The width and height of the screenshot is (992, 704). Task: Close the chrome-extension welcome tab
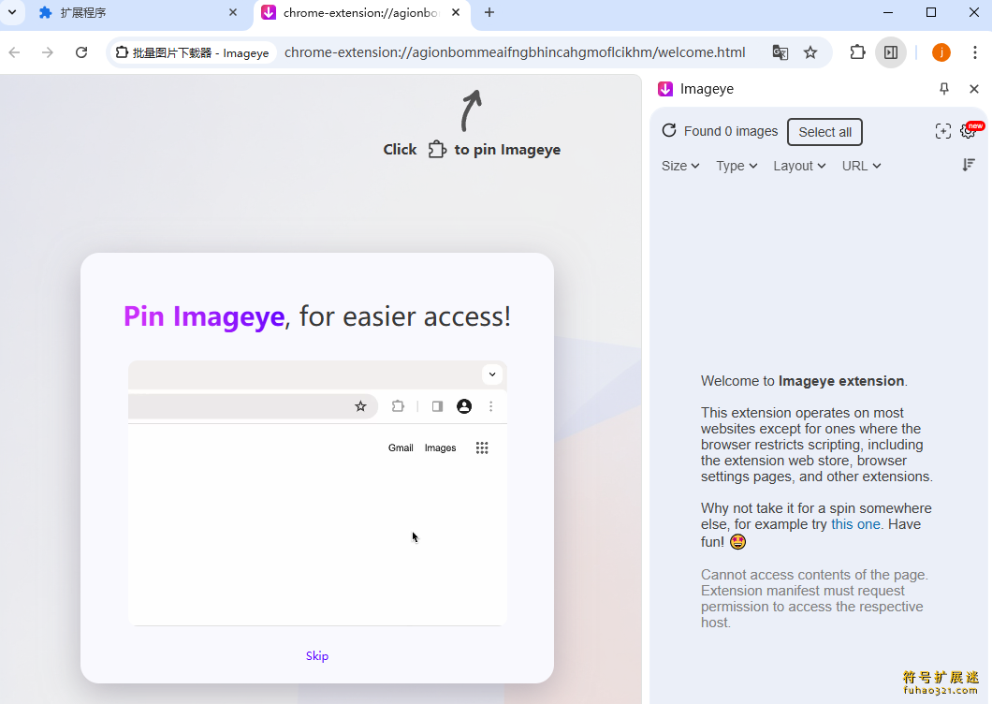pos(456,13)
